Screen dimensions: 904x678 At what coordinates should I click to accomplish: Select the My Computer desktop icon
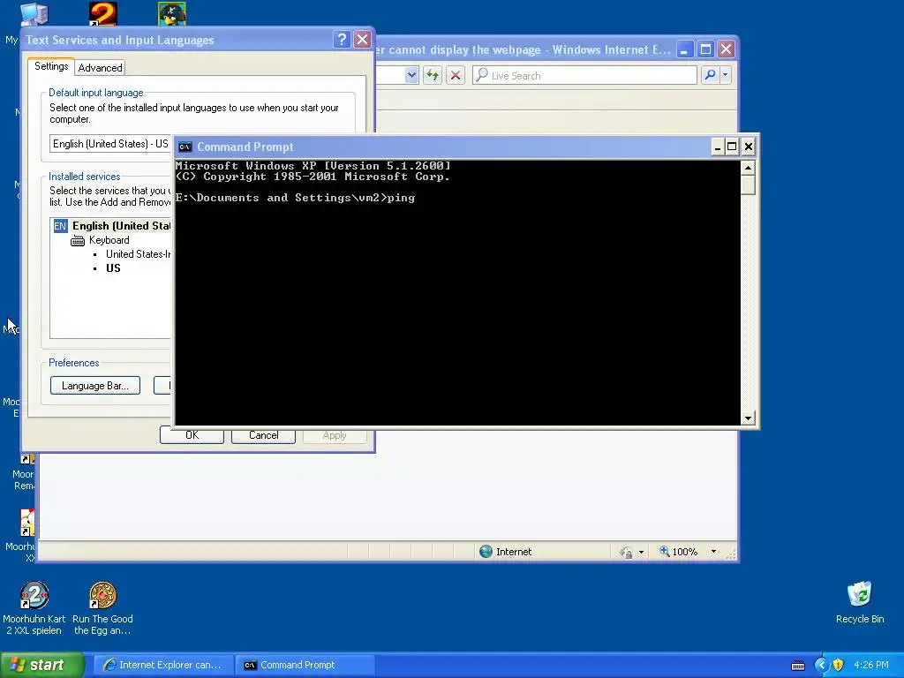[x=34, y=14]
